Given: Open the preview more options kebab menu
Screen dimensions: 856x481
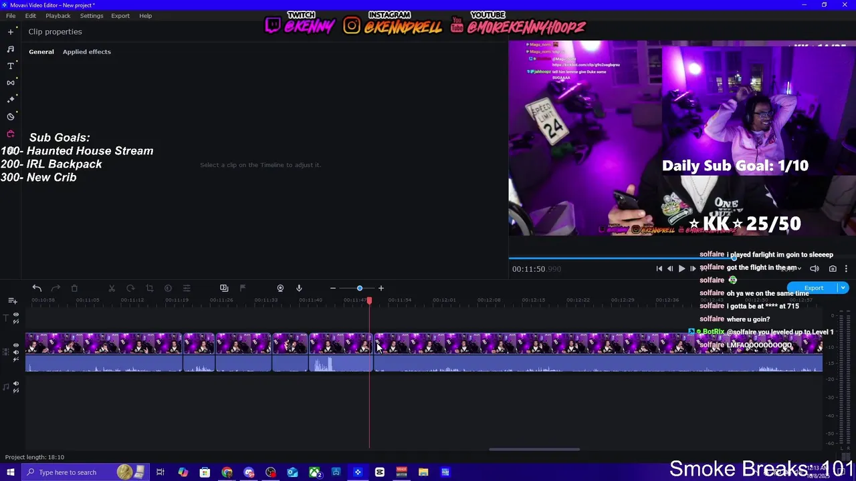Looking at the screenshot, I should pyautogui.click(x=846, y=269).
